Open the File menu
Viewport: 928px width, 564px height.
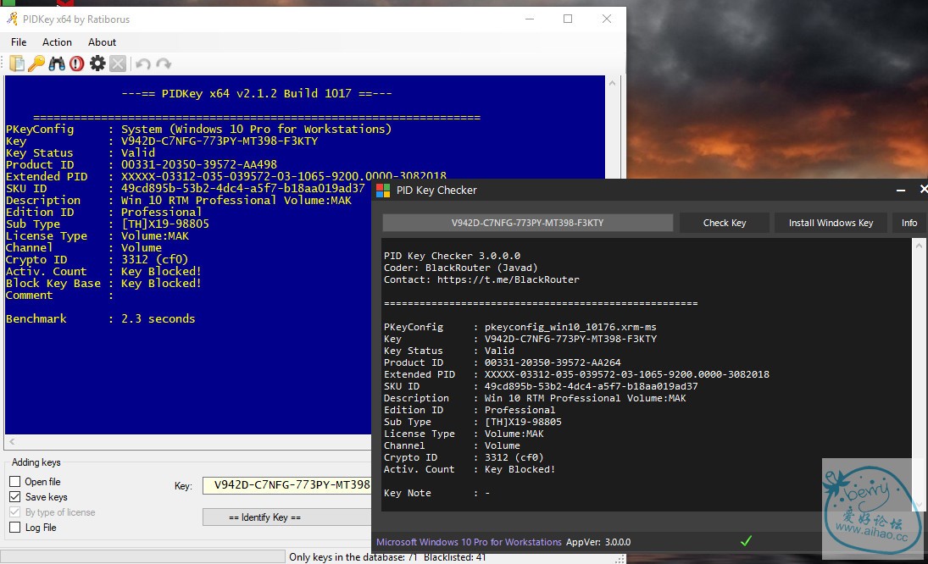pyautogui.click(x=19, y=42)
